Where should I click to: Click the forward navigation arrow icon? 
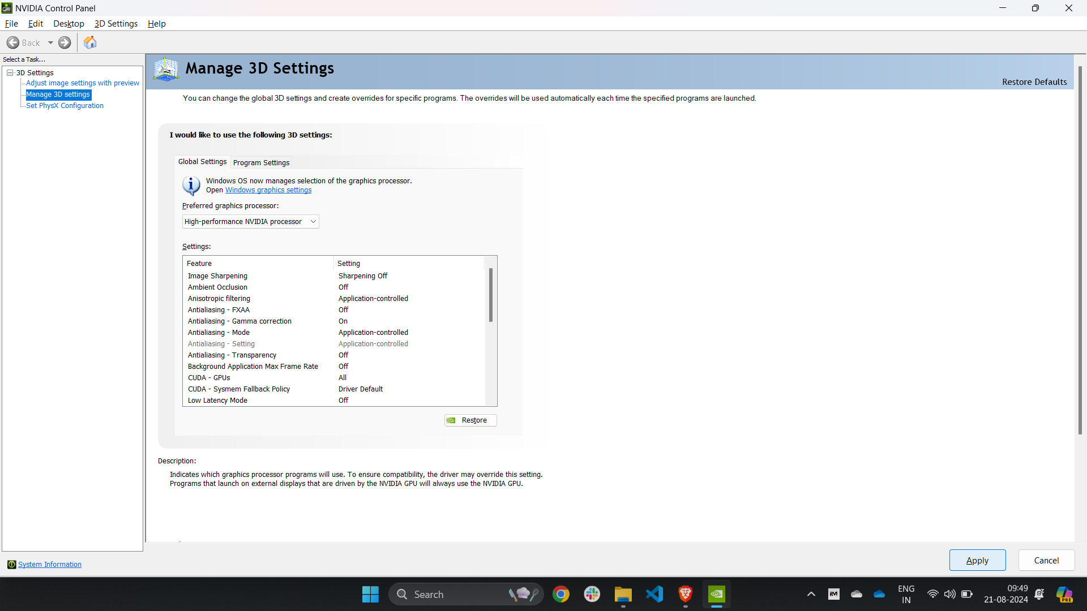click(x=65, y=42)
